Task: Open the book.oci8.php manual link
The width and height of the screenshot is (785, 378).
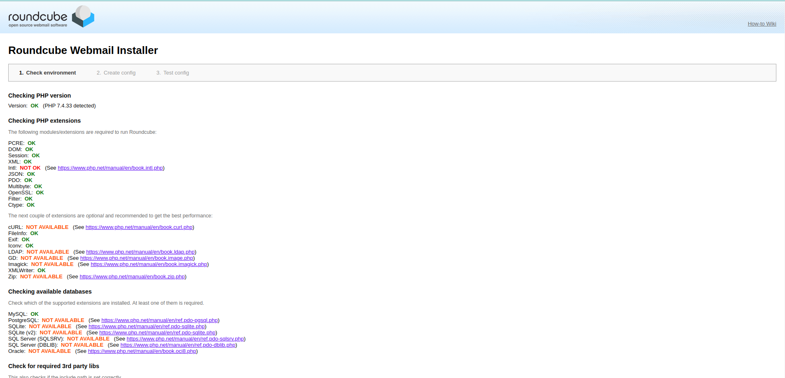Action: 142,351
